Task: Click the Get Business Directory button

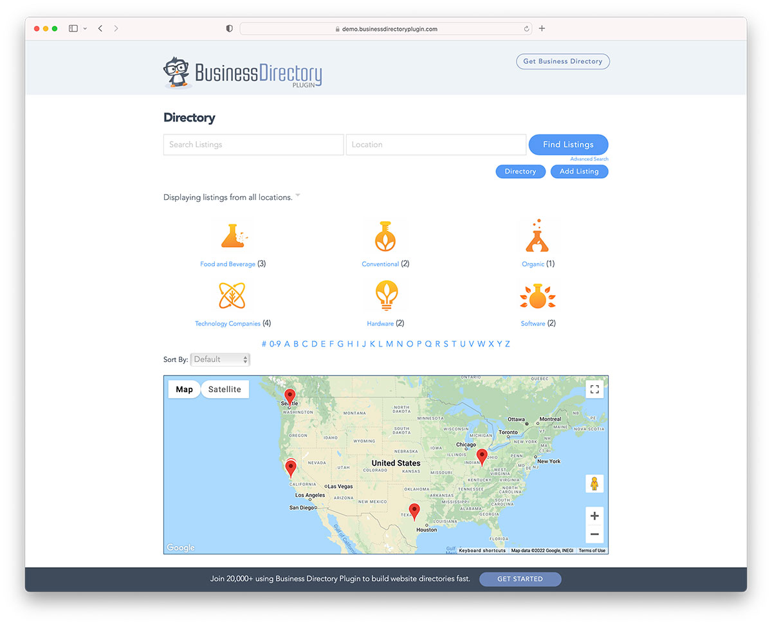Action: pos(563,62)
